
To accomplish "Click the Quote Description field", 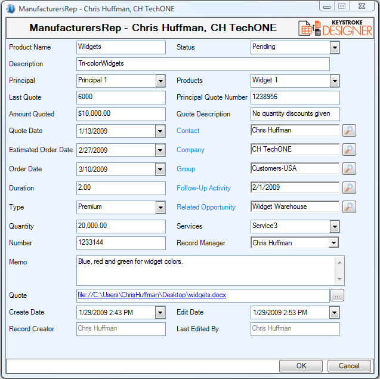I will point(295,114).
